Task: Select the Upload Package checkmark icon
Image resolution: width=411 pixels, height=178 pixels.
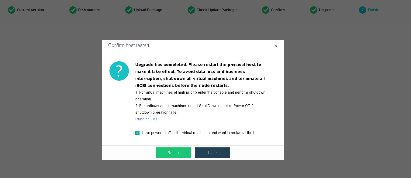Action: click(x=129, y=10)
